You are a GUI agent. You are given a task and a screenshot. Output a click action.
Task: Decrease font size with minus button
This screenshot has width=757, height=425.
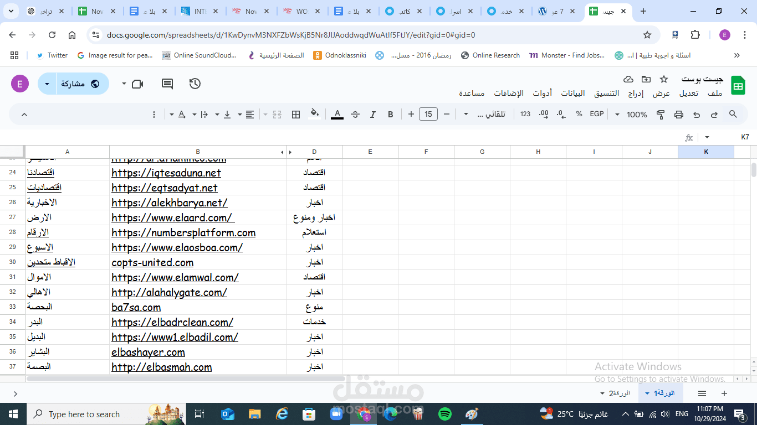click(447, 115)
